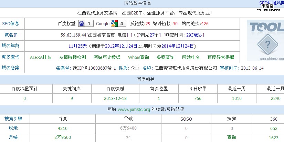Click the 域名年龄 row label
The image size is (284, 142).
pyautogui.click(x=11, y=45)
